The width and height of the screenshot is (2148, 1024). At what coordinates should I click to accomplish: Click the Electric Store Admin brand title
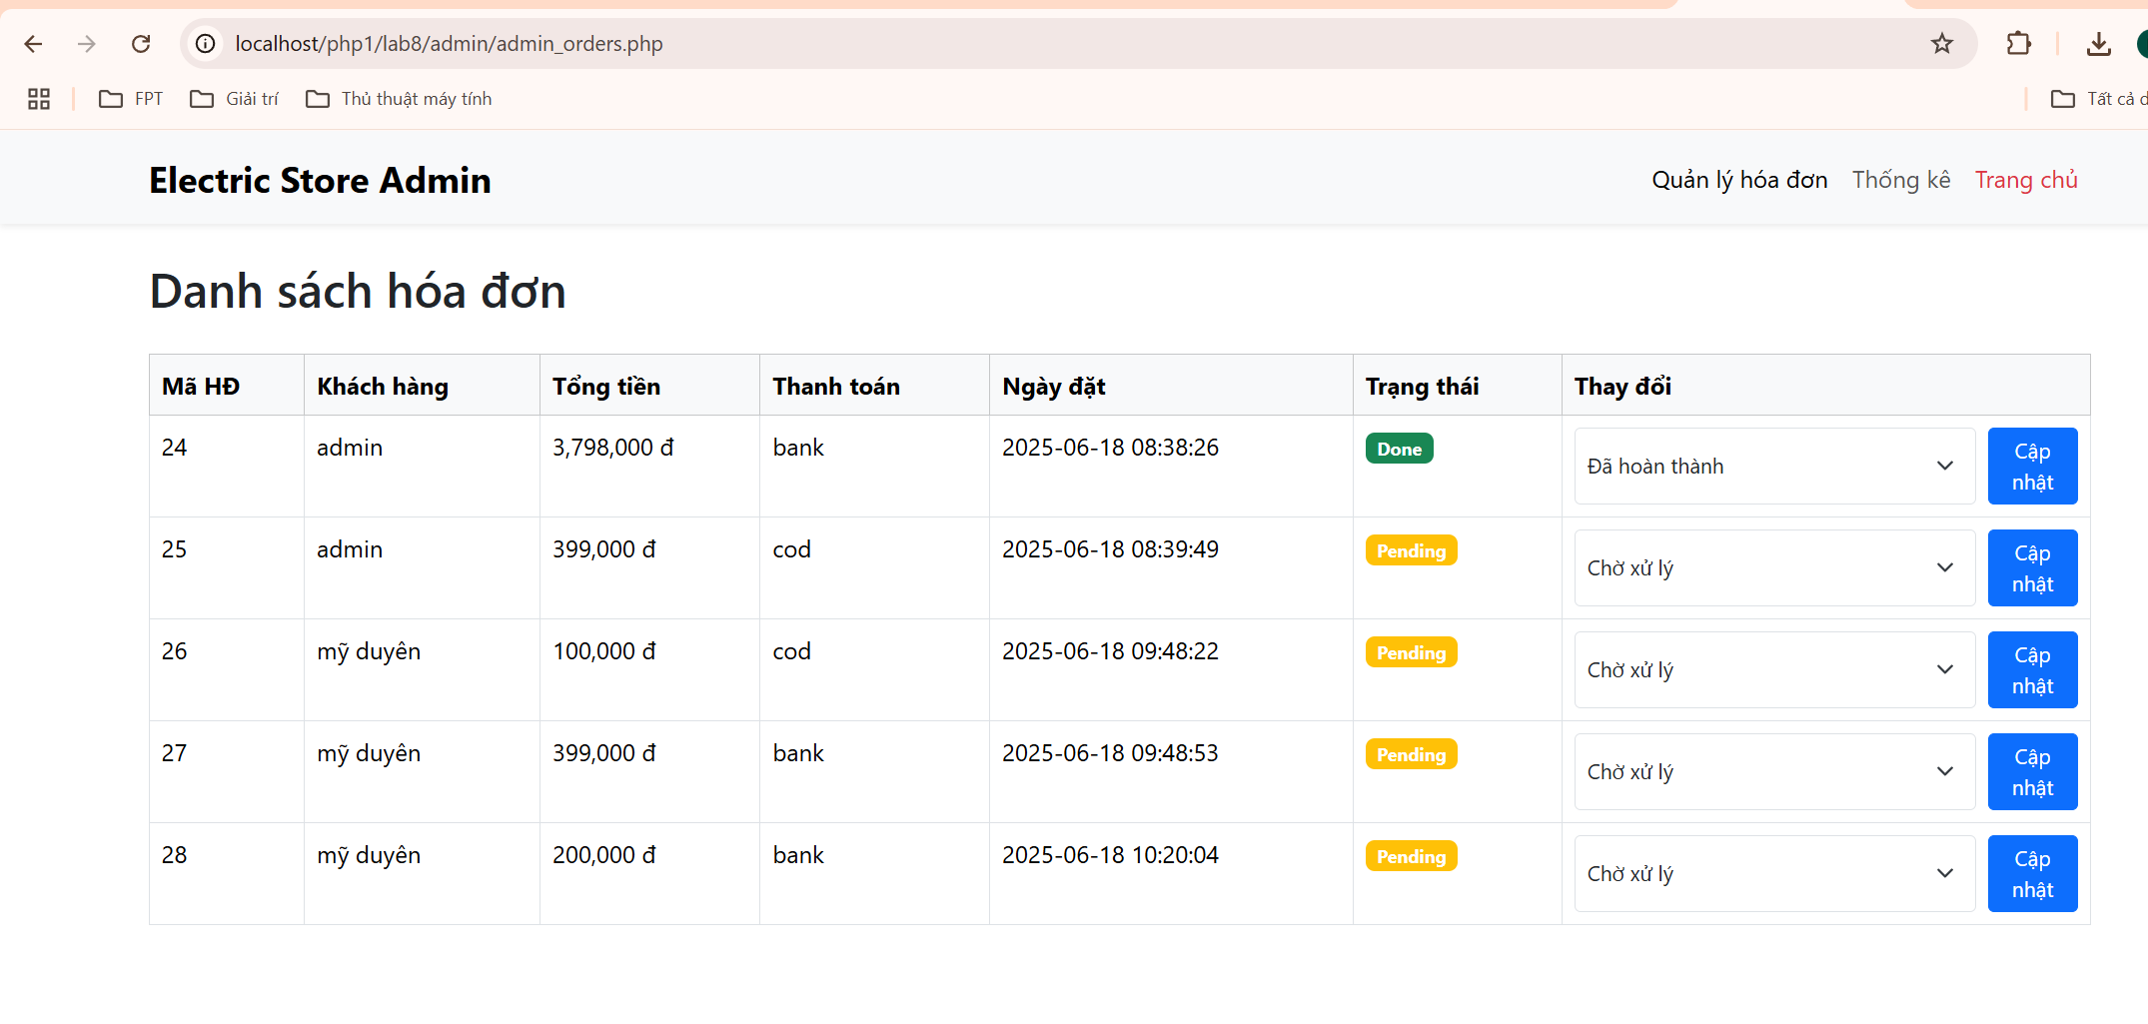click(x=320, y=181)
